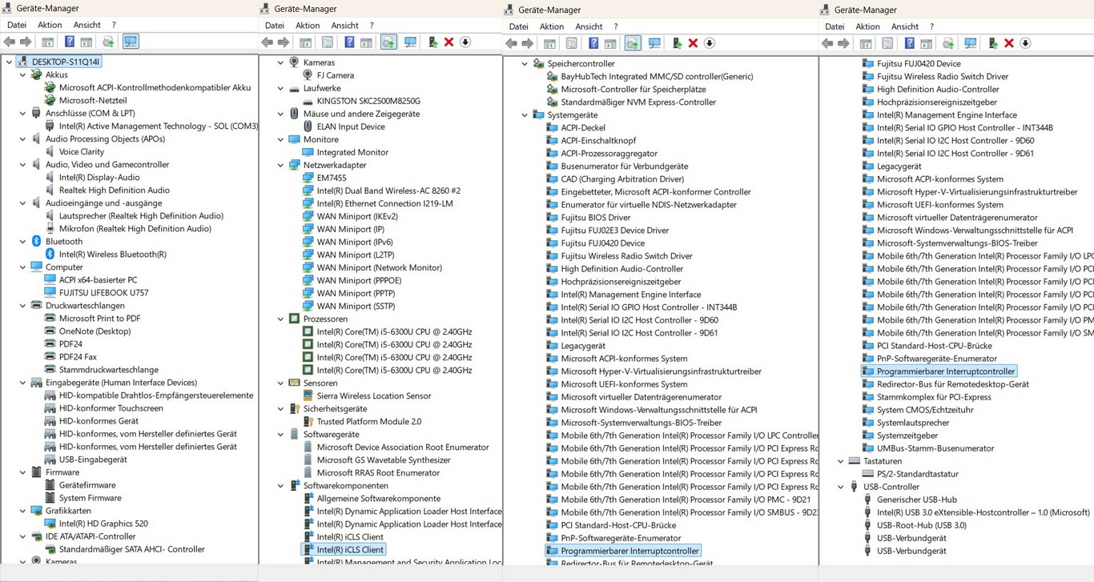Open Ansicht menu in the DESKTOP-S11Q14I window
Image resolution: width=1094 pixels, height=582 pixels.
point(86,25)
